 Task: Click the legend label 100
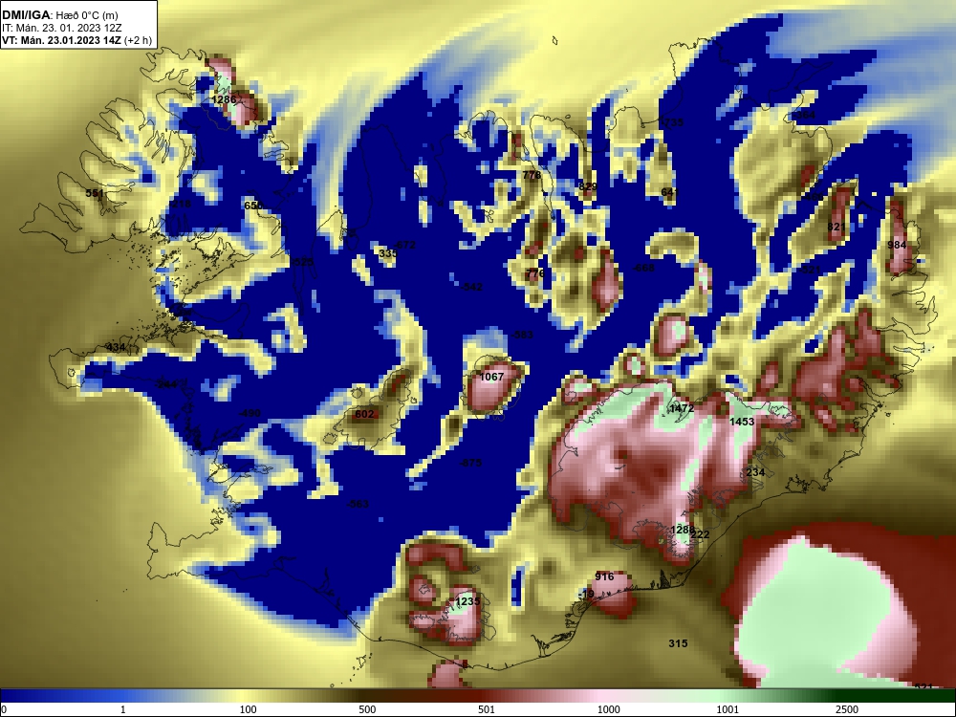click(x=249, y=709)
